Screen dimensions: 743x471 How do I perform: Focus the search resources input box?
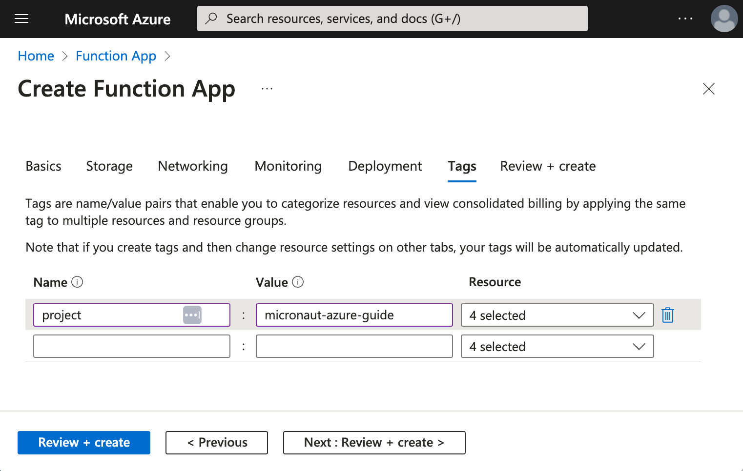(392, 19)
